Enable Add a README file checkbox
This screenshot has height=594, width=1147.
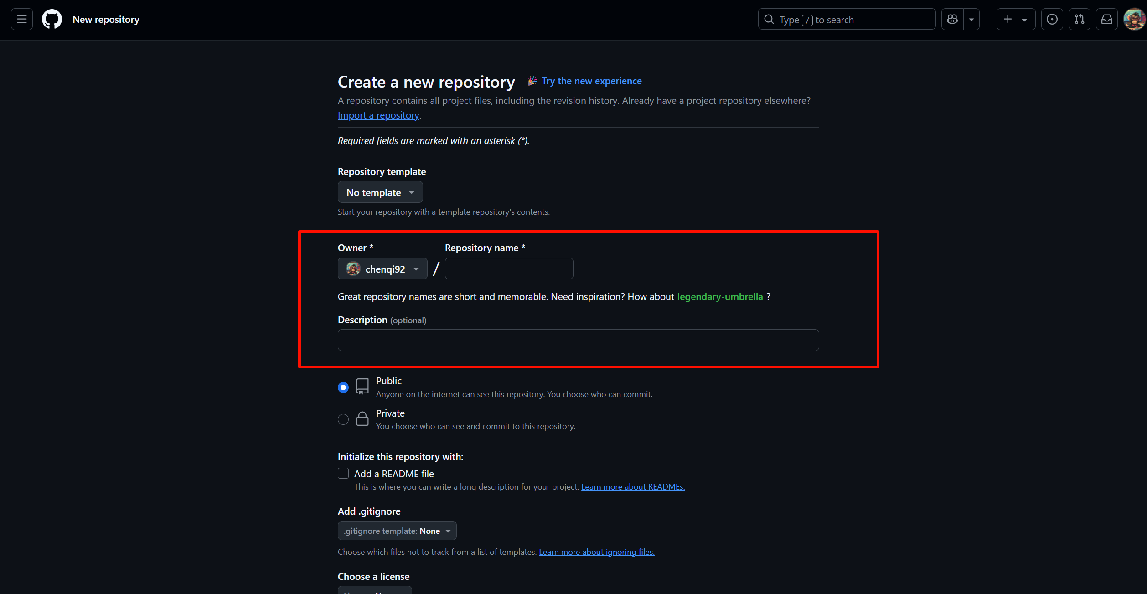(x=343, y=473)
